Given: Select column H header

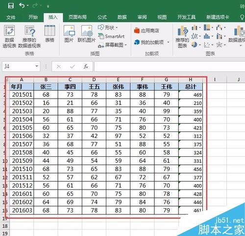Looking at the screenshot, I should 191,80.
